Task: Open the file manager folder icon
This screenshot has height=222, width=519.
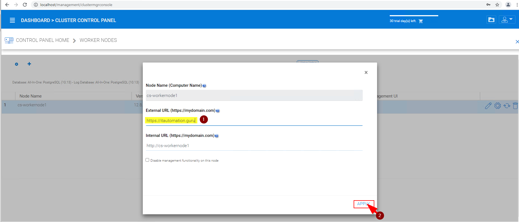Action: pyautogui.click(x=491, y=20)
